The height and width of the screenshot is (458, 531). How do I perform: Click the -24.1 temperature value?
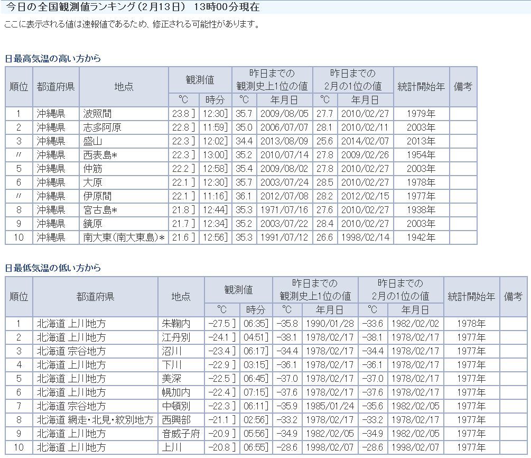point(219,337)
